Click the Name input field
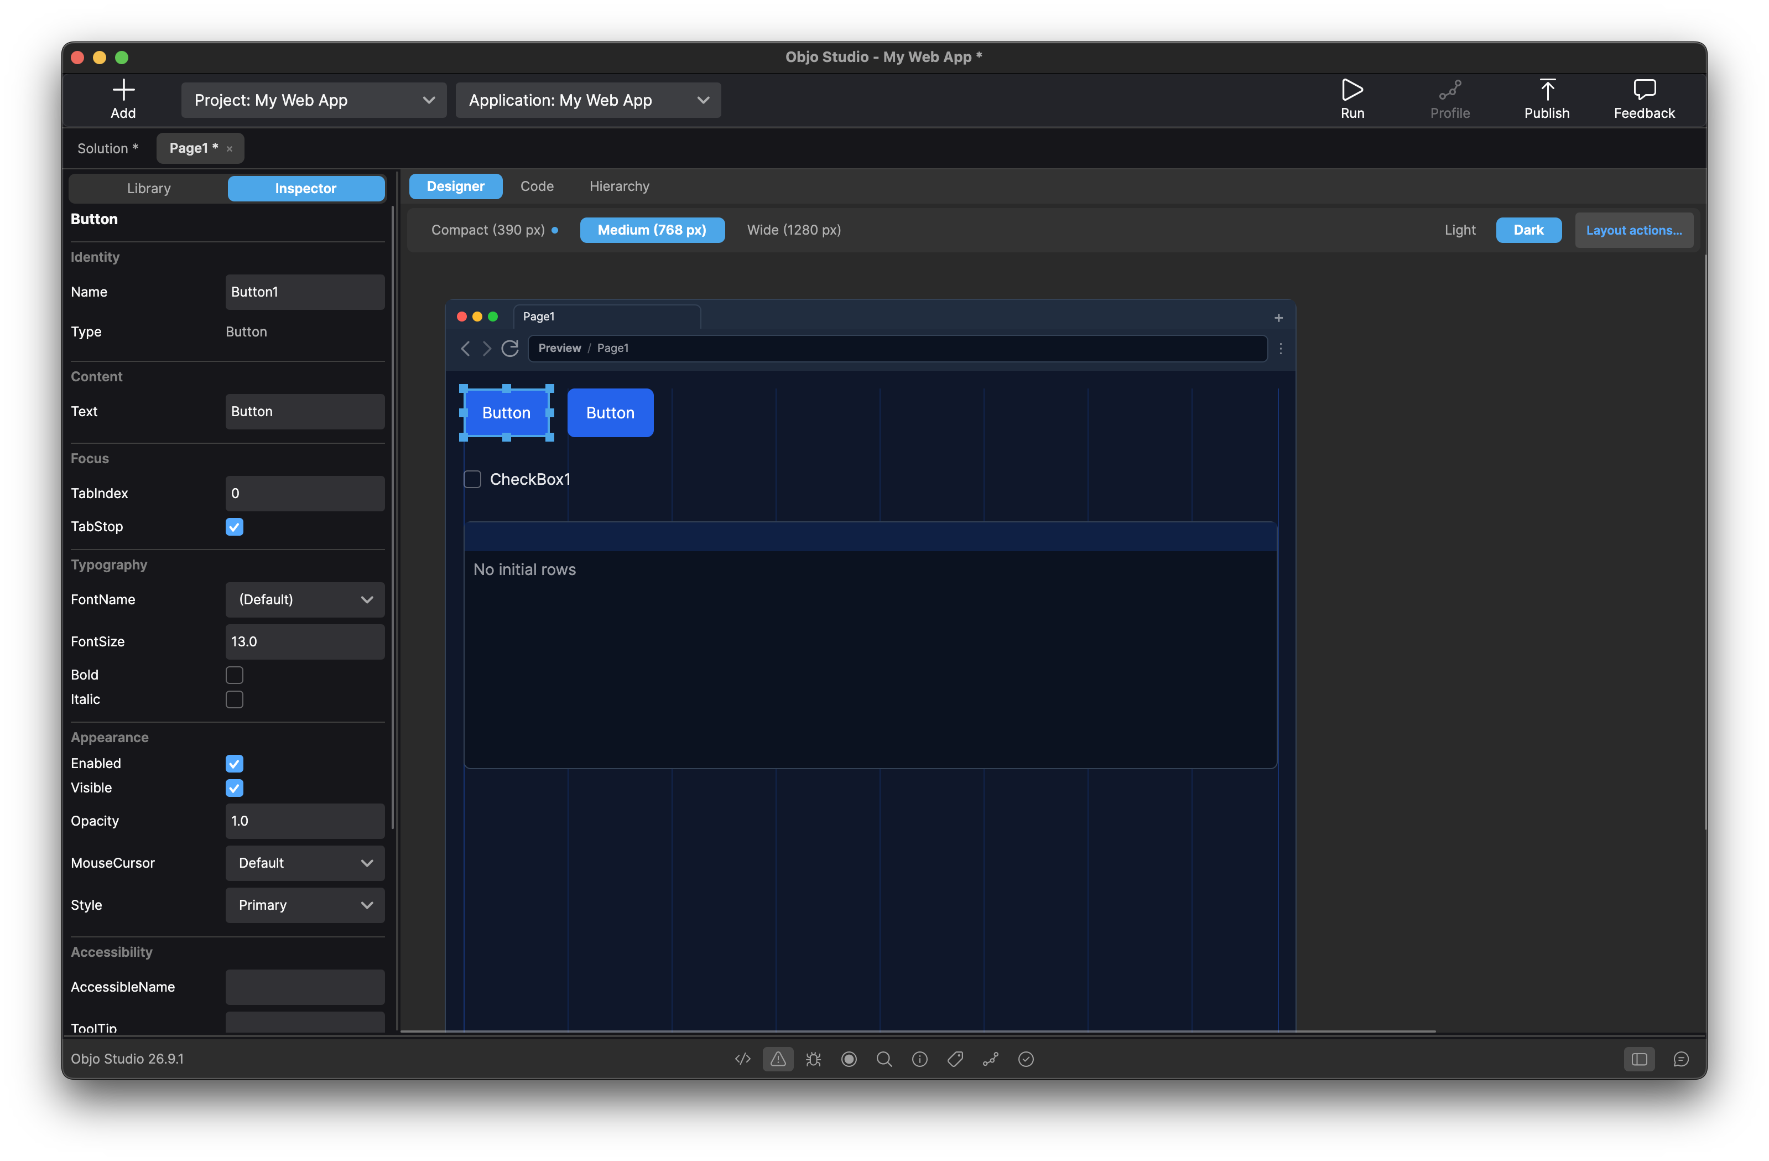Image resolution: width=1769 pixels, height=1161 pixels. [x=305, y=292]
